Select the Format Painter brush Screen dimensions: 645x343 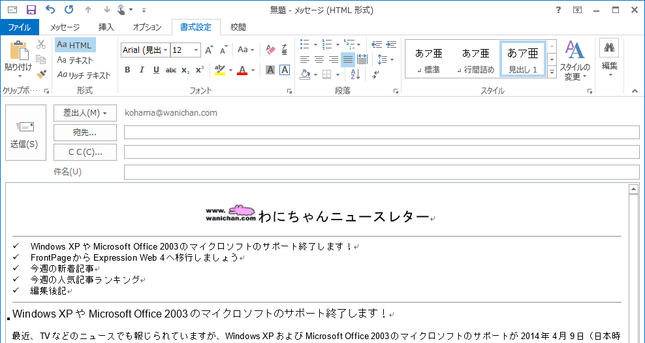coord(41,74)
